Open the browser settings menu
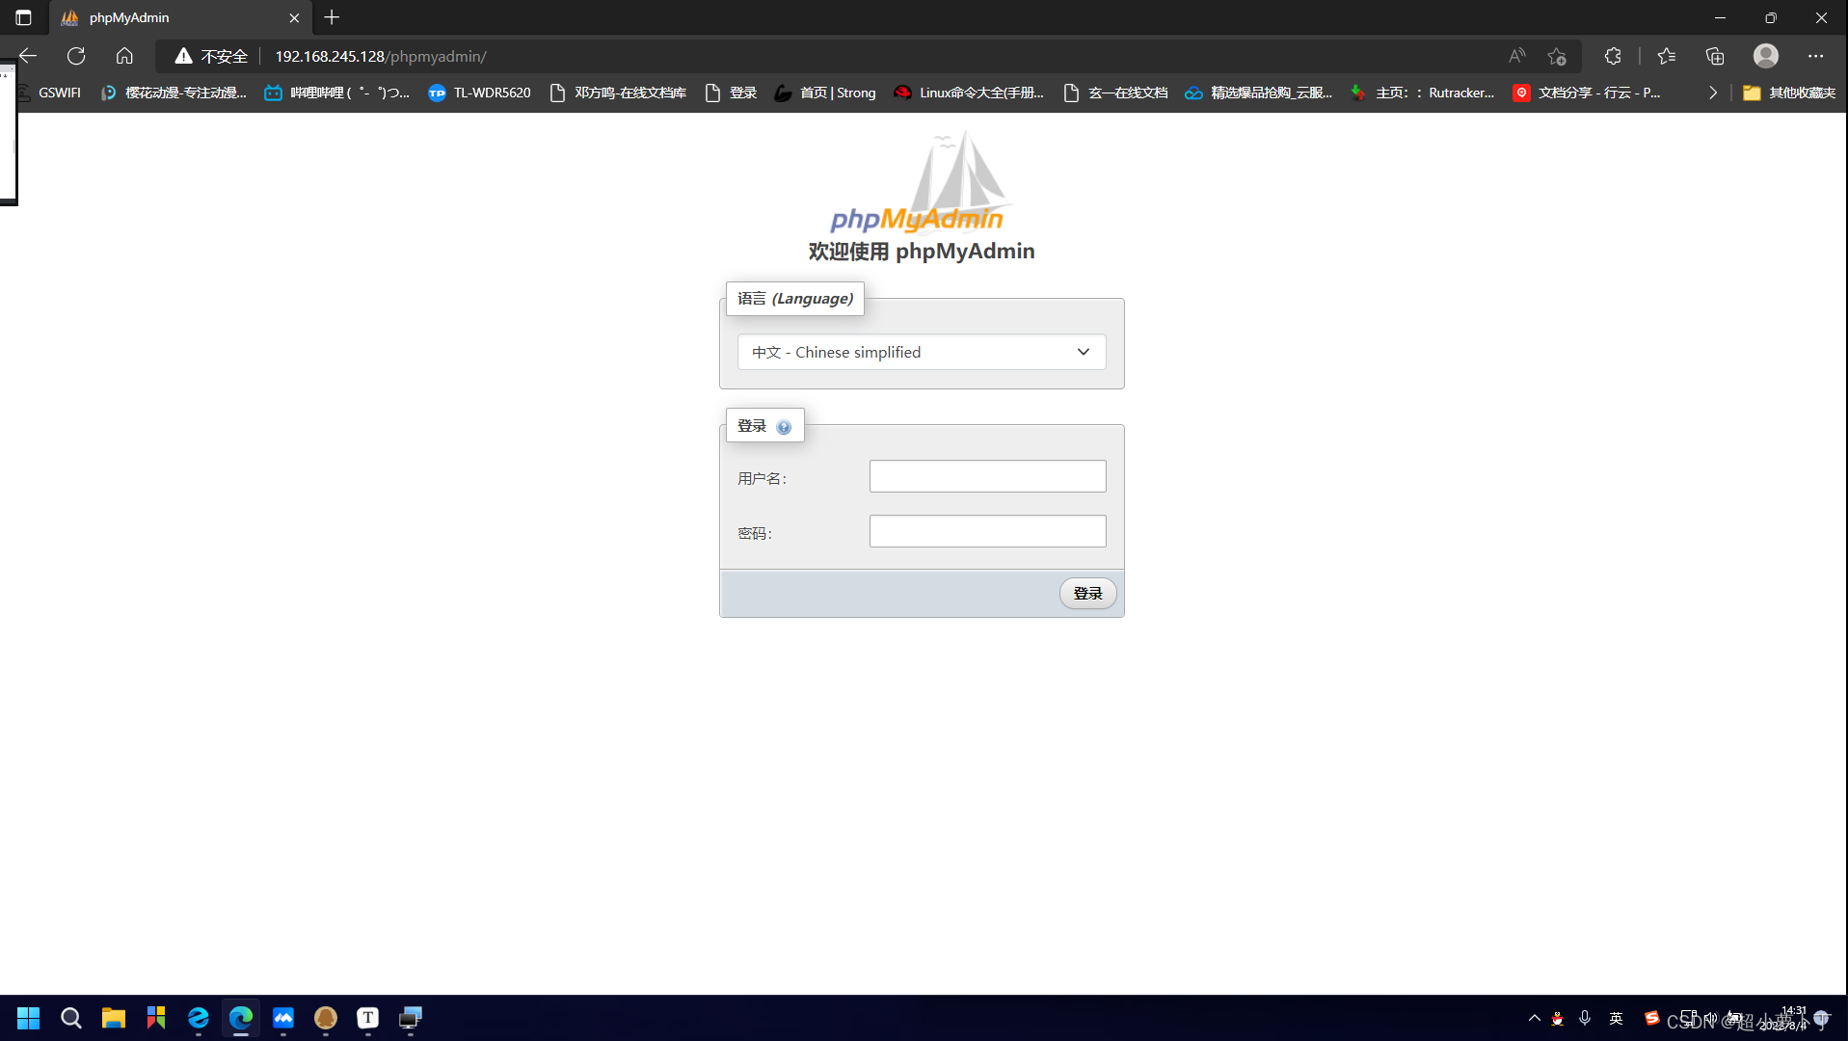The height and width of the screenshot is (1041, 1848). (x=1815, y=56)
